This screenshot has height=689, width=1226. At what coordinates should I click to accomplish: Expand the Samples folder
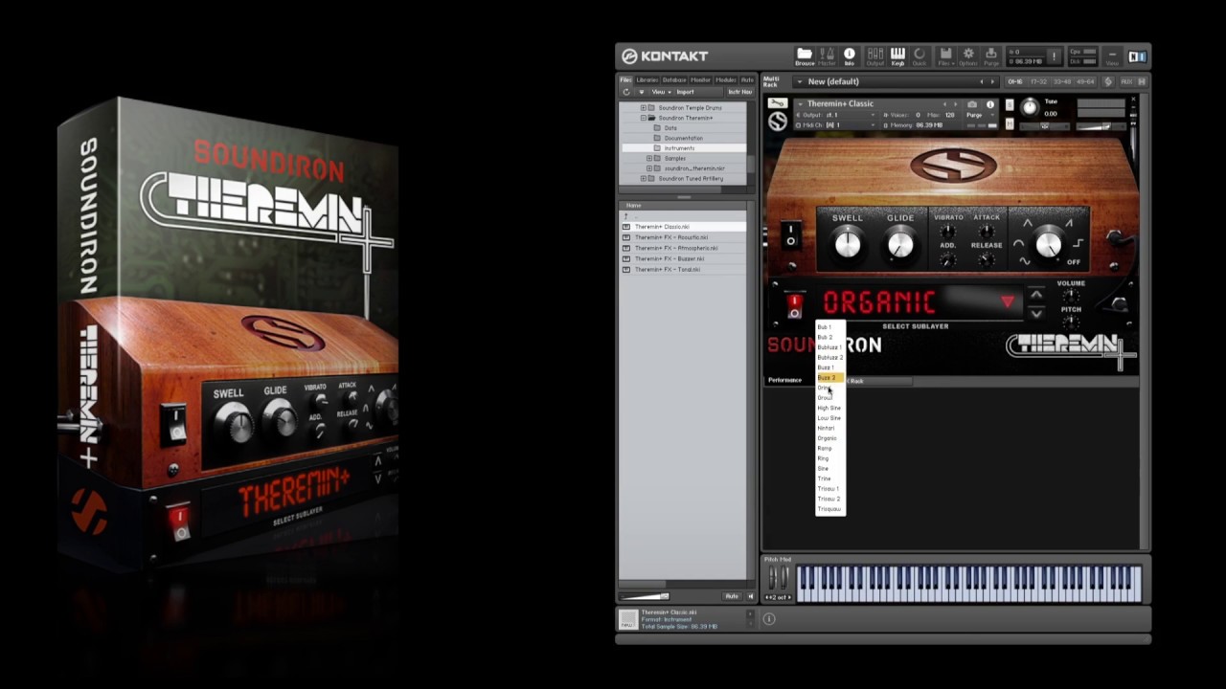(x=649, y=158)
